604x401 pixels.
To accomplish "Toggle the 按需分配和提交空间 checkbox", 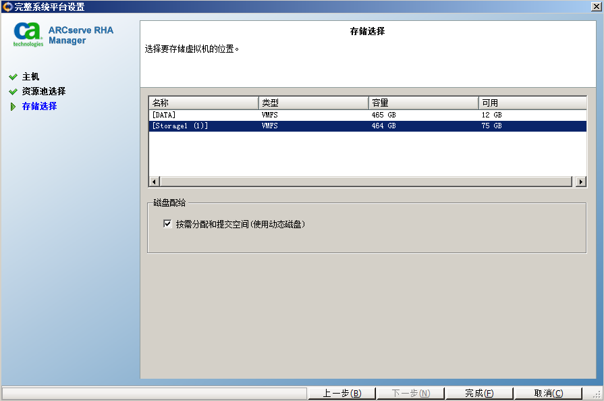I will [167, 224].
